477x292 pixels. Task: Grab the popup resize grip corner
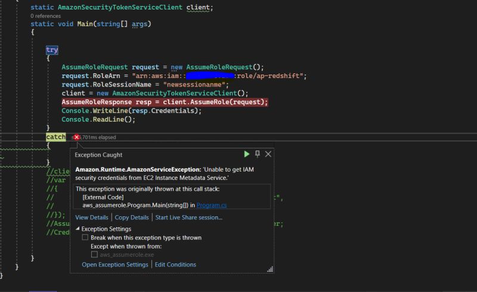(x=270, y=269)
